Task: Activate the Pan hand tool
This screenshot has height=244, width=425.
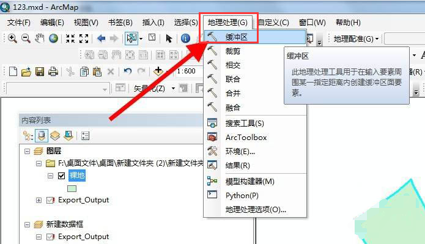Action: point(40,39)
